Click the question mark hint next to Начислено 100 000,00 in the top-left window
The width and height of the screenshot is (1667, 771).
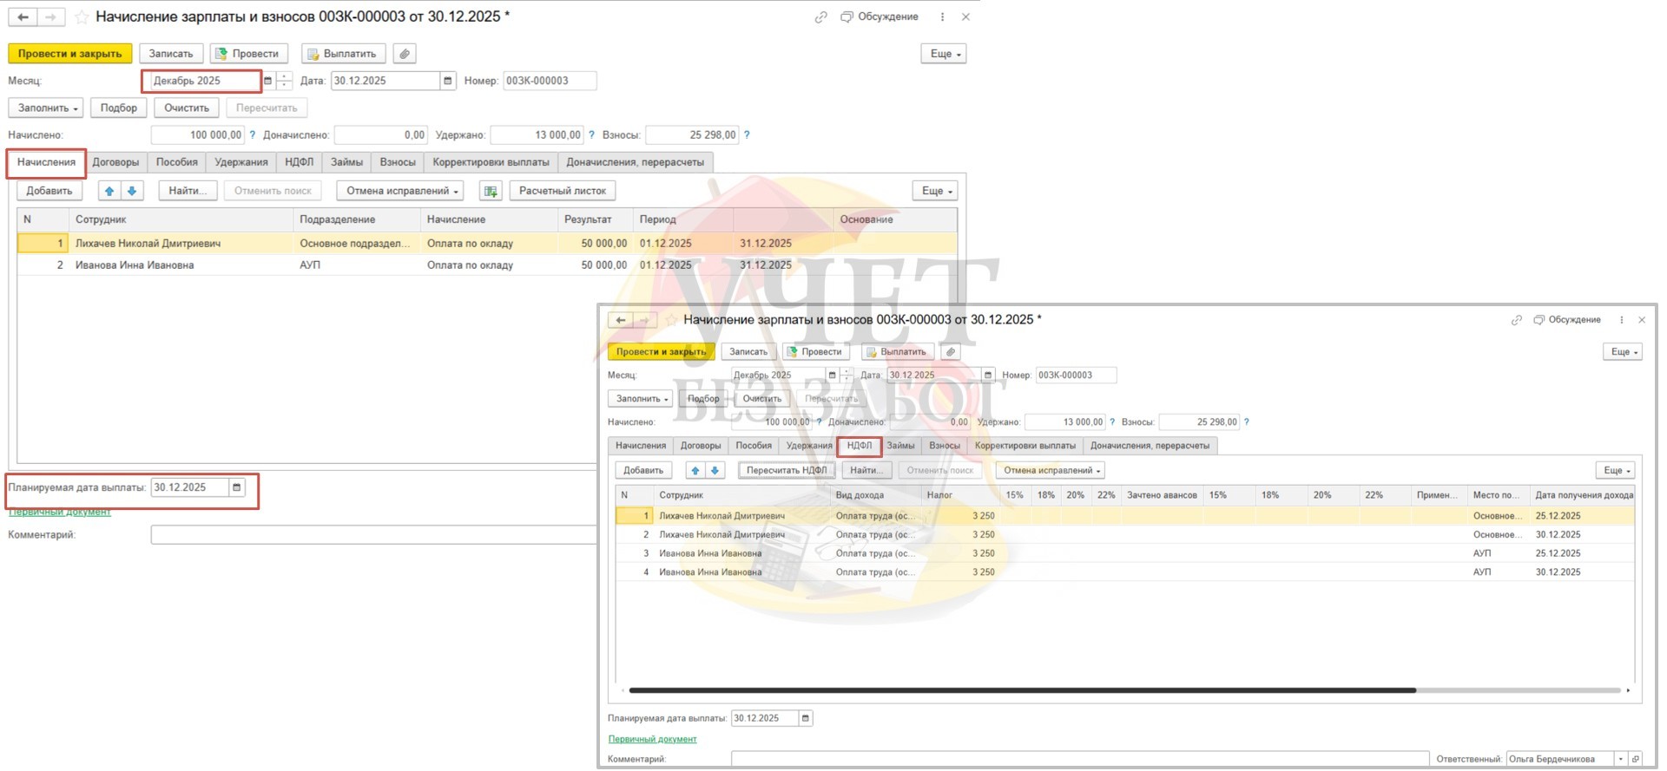click(253, 135)
